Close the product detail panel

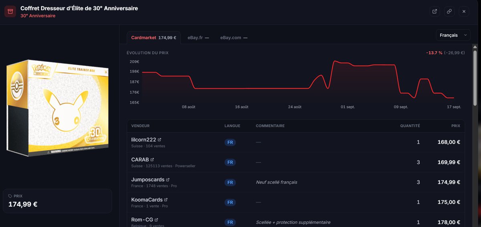(464, 12)
